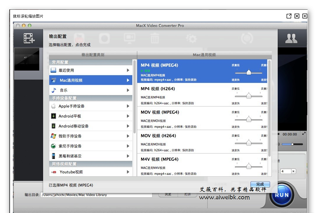This screenshot has height=213, width=317.
Task: Select the MP4 视频 (MPEG4) profile
Action: point(202,71)
